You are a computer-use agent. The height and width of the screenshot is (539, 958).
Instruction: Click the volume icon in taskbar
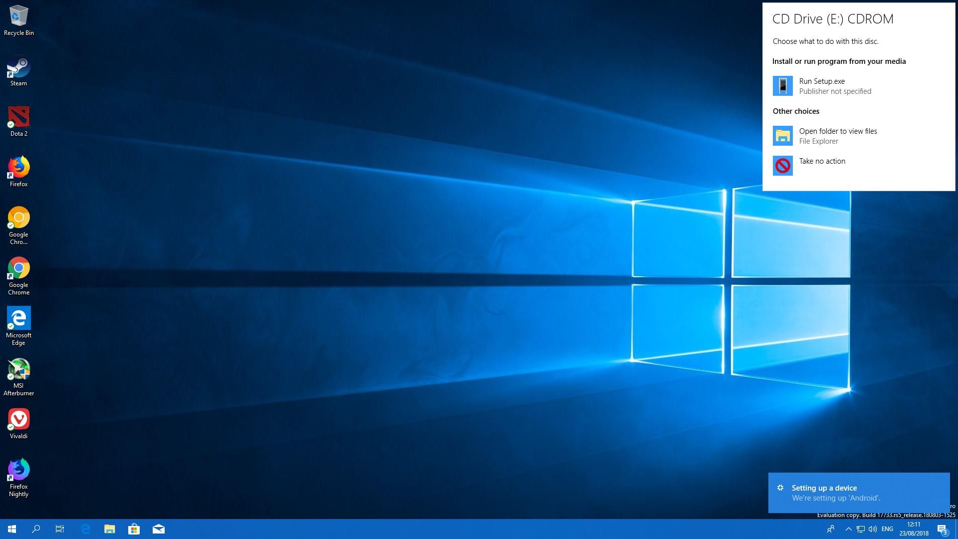click(871, 529)
